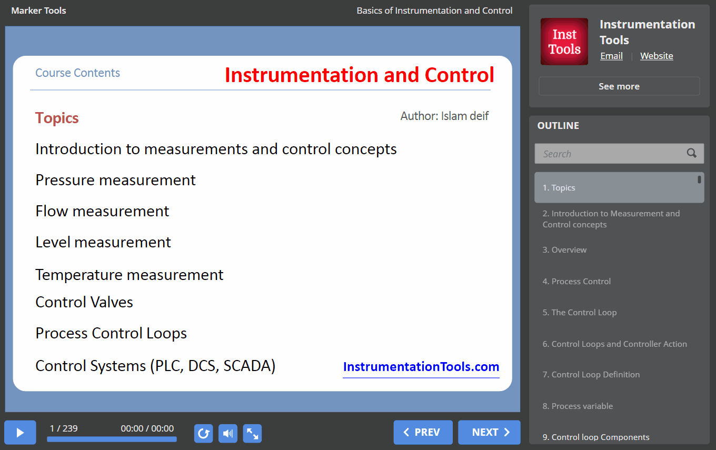Click the Level measurement topic text
Screen dimensions: 716x450
[x=103, y=242]
